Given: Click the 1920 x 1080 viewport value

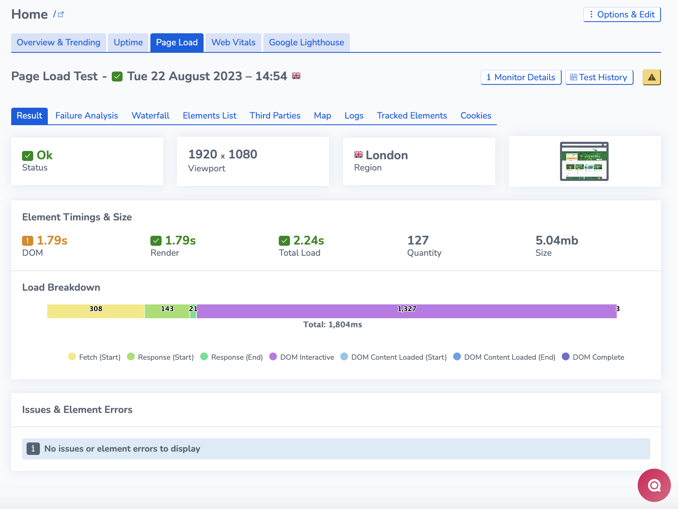Looking at the screenshot, I should 223,154.
